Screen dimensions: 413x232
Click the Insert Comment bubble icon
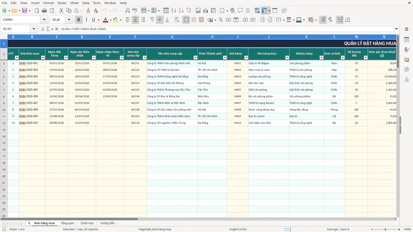[241, 11]
